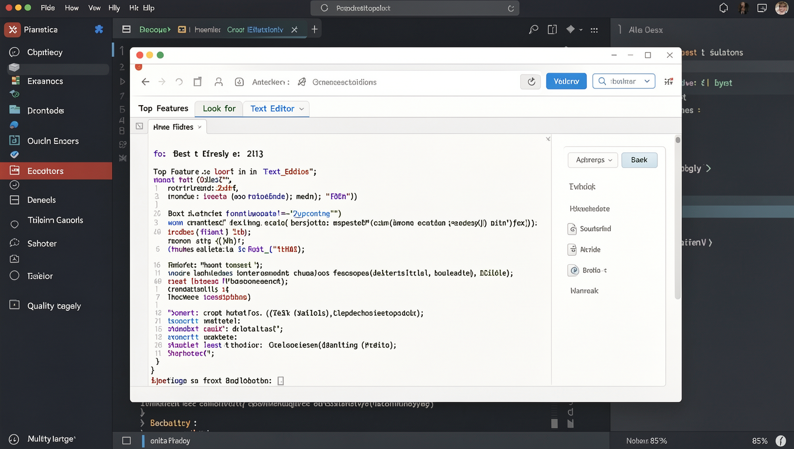This screenshot has width=794, height=449.
Task: Click the add new tab plus button
Action: [x=314, y=29]
